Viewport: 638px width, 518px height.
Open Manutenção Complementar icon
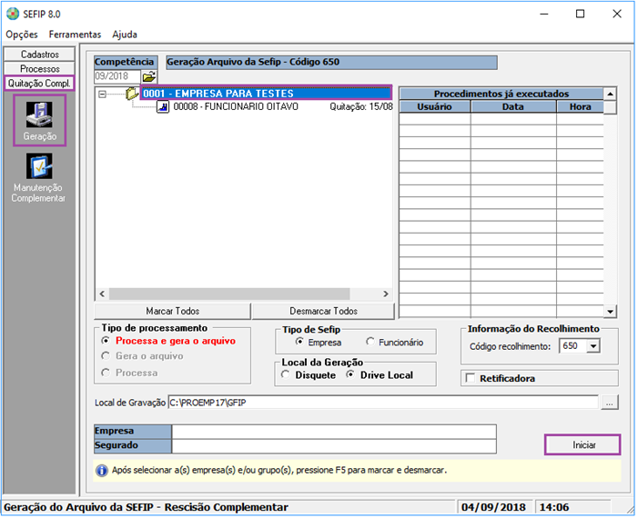[39, 178]
